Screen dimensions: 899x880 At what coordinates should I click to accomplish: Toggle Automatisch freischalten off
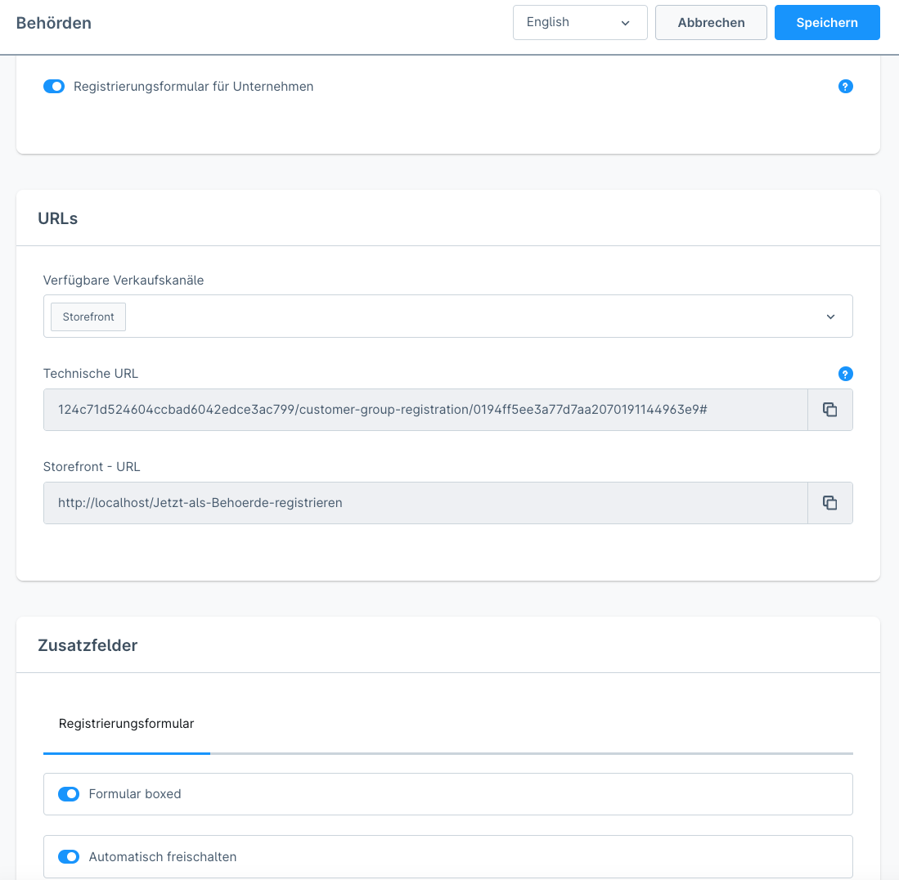(x=69, y=856)
